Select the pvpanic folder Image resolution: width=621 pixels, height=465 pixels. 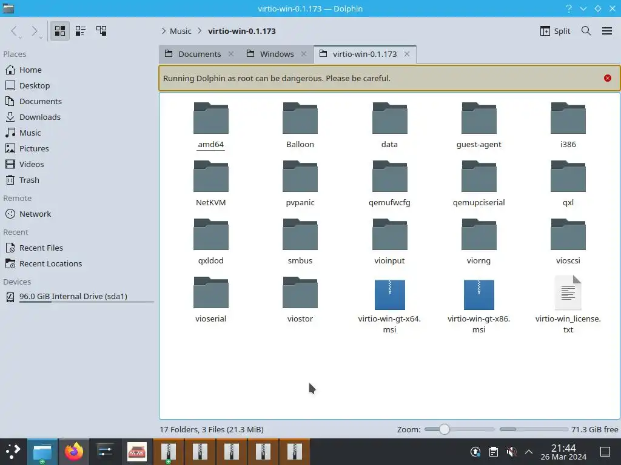tap(300, 184)
